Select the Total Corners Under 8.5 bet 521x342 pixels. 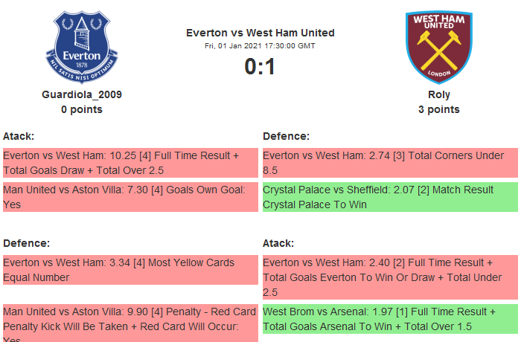pos(389,163)
